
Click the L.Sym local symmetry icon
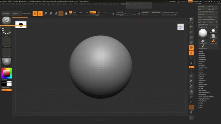pos(191,58)
